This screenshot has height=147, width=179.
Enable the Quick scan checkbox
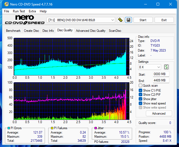[141, 86]
